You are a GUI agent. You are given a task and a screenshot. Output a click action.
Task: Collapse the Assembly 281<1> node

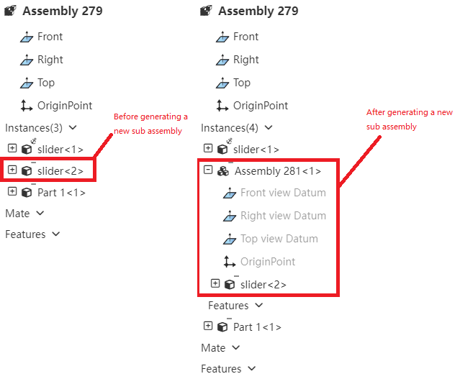tap(208, 170)
